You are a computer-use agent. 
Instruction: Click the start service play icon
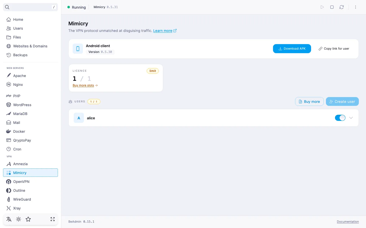coord(322,7)
